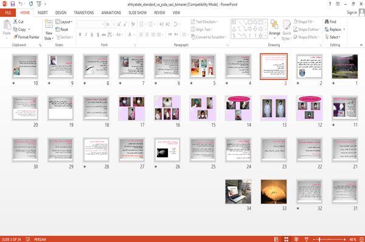Select slide 13 thumbnail

tap(274, 108)
